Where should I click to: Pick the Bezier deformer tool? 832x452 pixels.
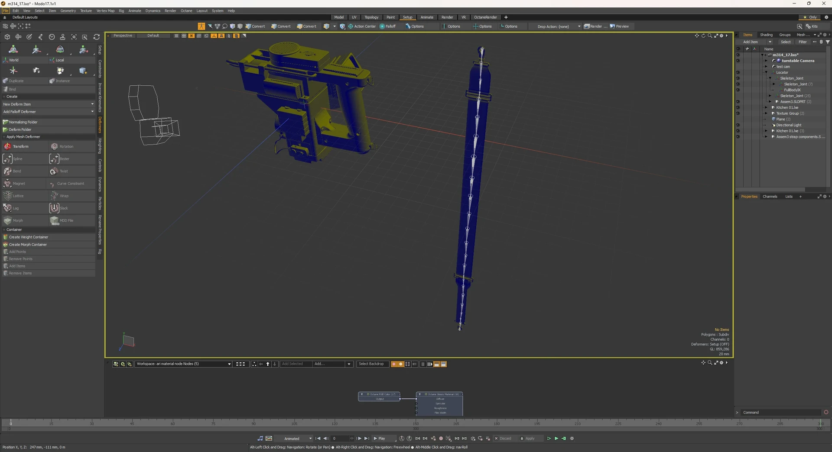click(71, 159)
